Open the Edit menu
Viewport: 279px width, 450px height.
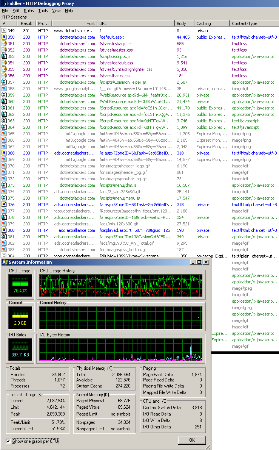(16, 11)
